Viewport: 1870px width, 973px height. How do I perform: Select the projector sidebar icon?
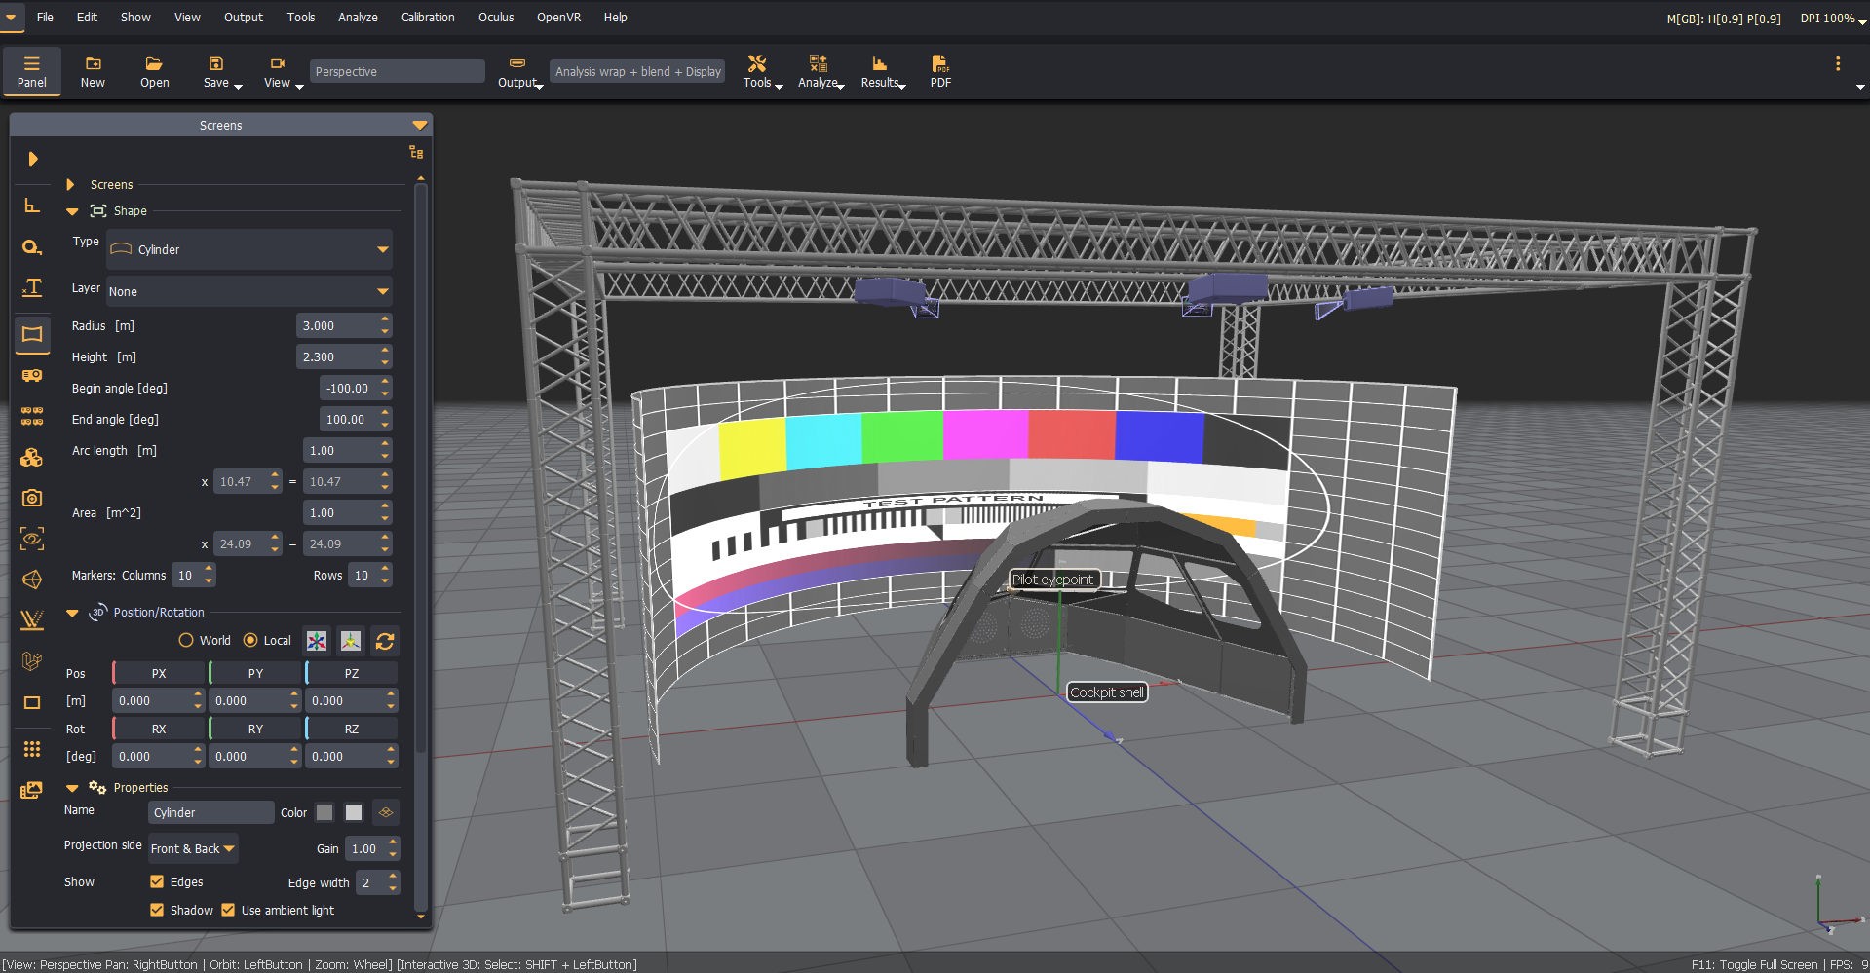[x=32, y=375]
